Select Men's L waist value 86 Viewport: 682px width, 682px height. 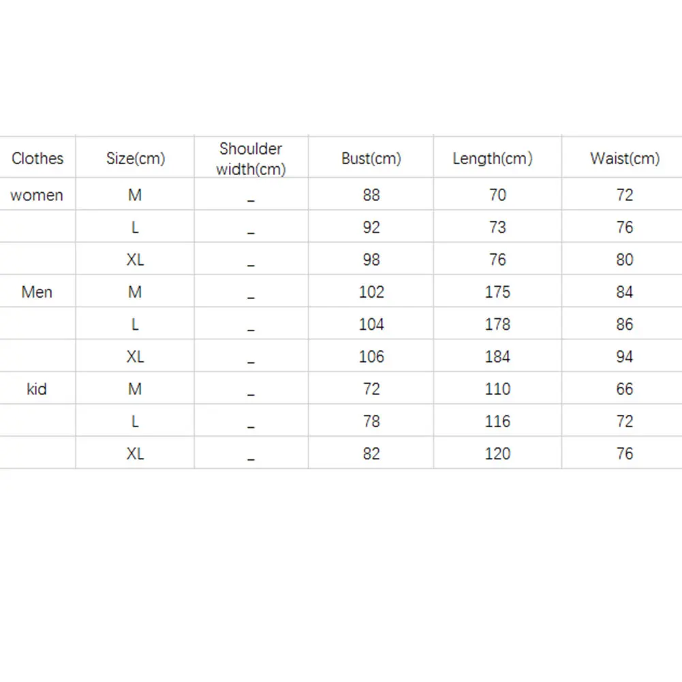pyautogui.click(x=625, y=325)
